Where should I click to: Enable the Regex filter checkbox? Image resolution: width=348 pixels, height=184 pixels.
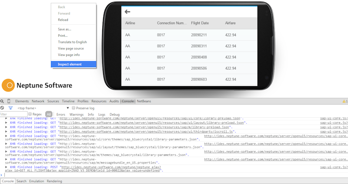(x=30, y=114)
